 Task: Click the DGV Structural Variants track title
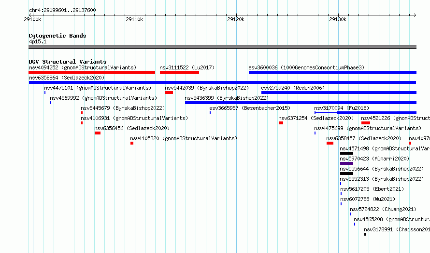(68, 62)
